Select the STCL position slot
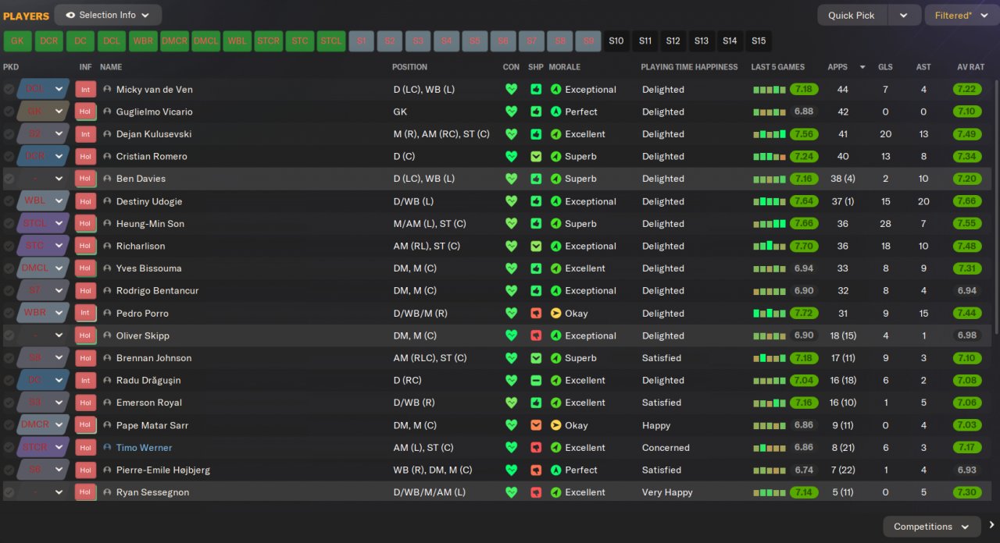1000x543 pixels. pyautogui.click(x=331, y=41)
